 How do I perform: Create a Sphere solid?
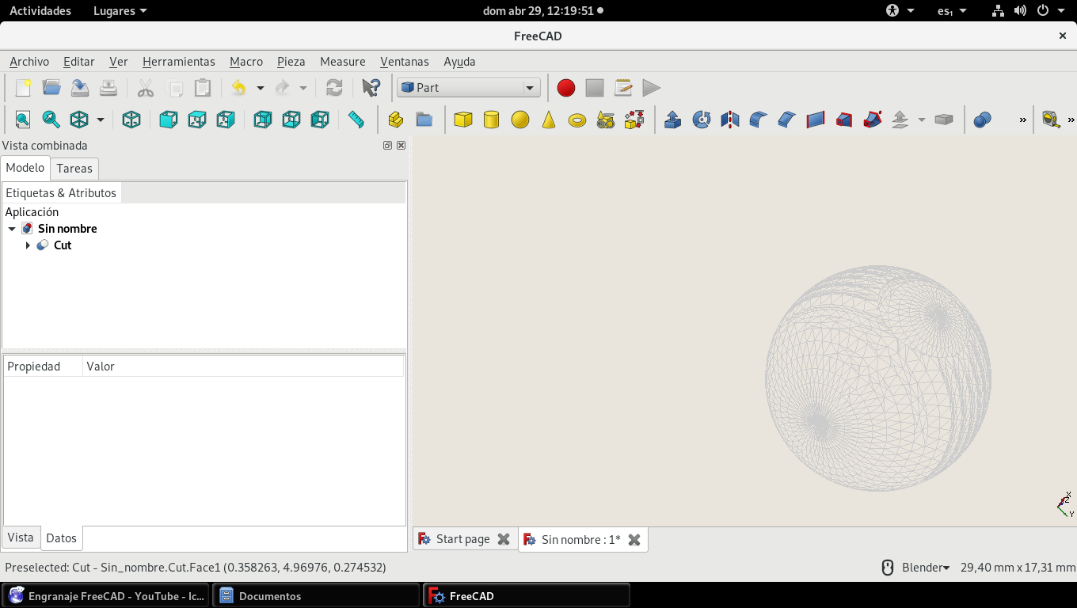520,120
